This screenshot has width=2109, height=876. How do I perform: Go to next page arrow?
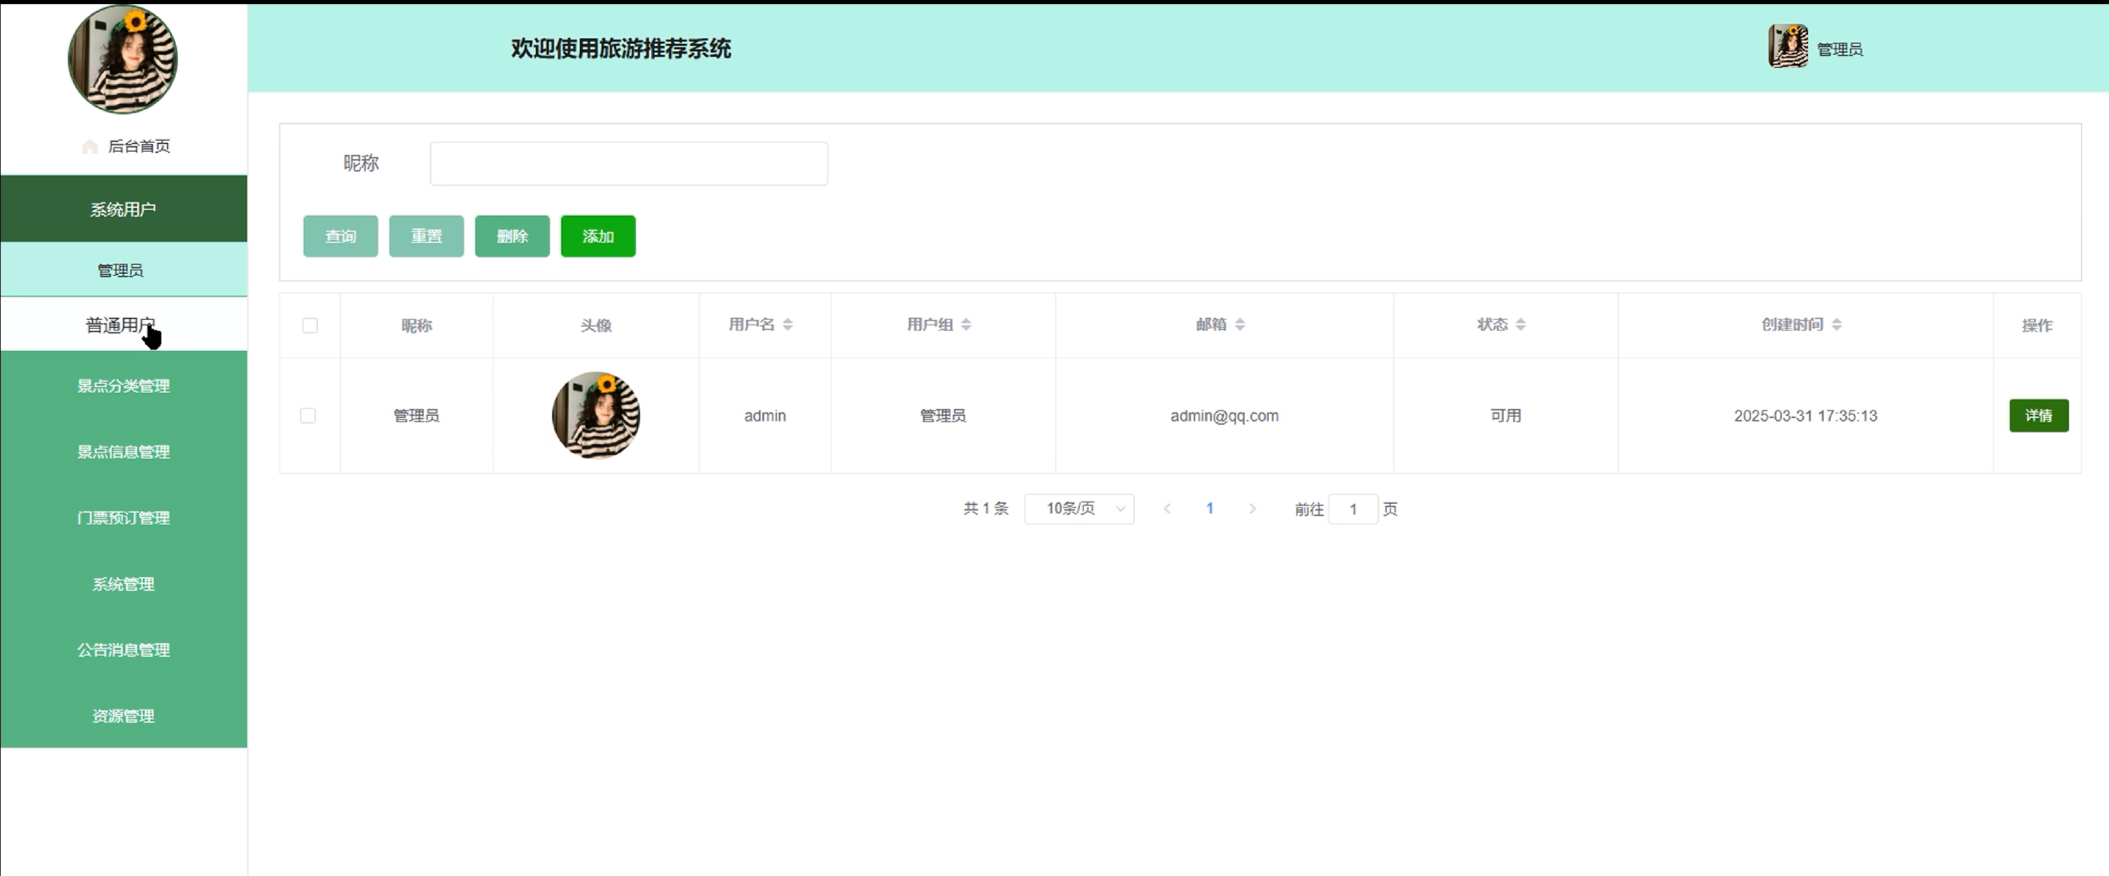[x=1252, y=509]
